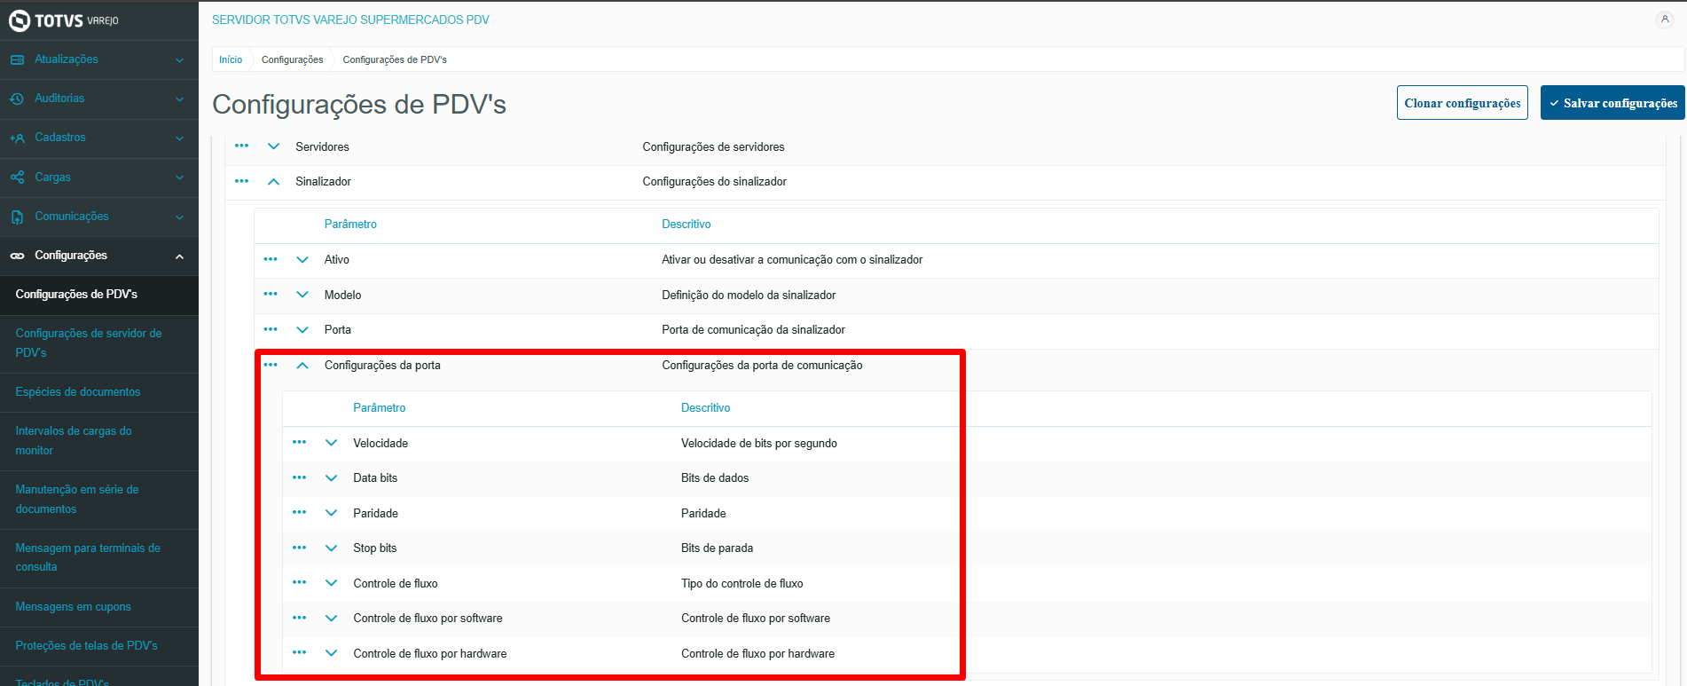Expand the Ativo parameter
This screenshot has width=1687, height=686.
tap(302, 259)
